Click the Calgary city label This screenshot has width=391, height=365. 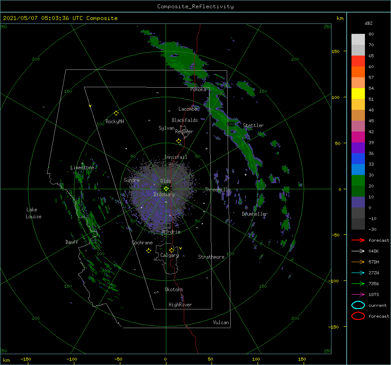[169, 255]
